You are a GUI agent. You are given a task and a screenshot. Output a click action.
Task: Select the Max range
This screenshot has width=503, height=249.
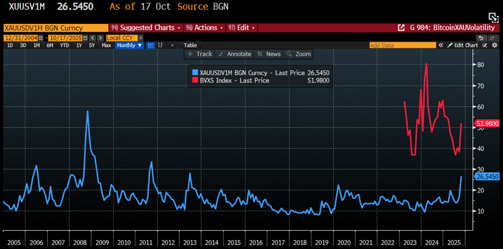[106, 45]
